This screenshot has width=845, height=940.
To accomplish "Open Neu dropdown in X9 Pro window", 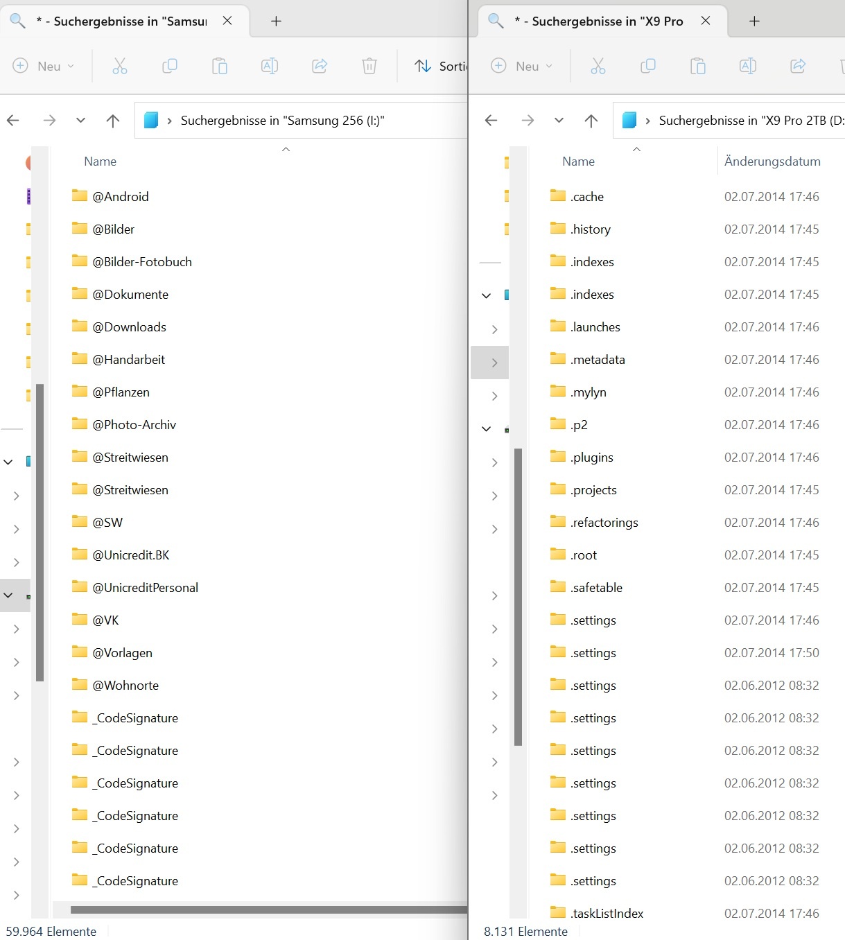I will (x=522, y=66).
